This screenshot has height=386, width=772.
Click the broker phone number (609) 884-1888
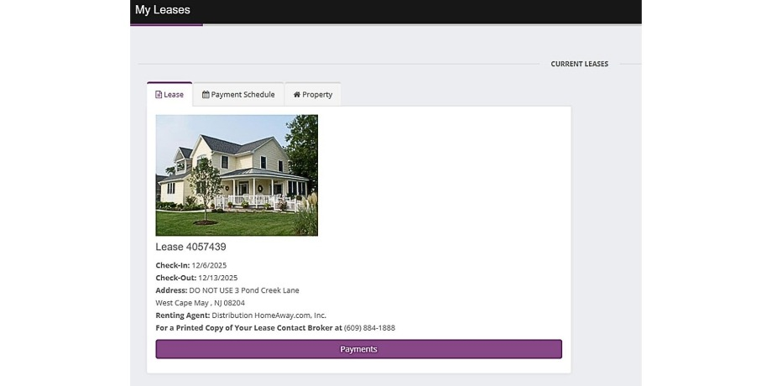(369, 328)
